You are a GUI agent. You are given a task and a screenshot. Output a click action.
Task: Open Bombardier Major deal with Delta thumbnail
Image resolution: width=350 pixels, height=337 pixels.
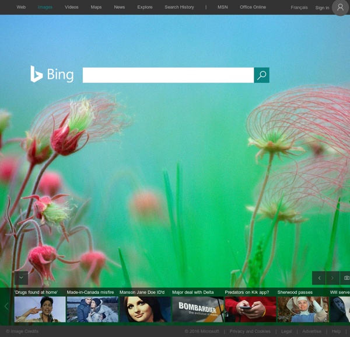click(x=198, y=310)
